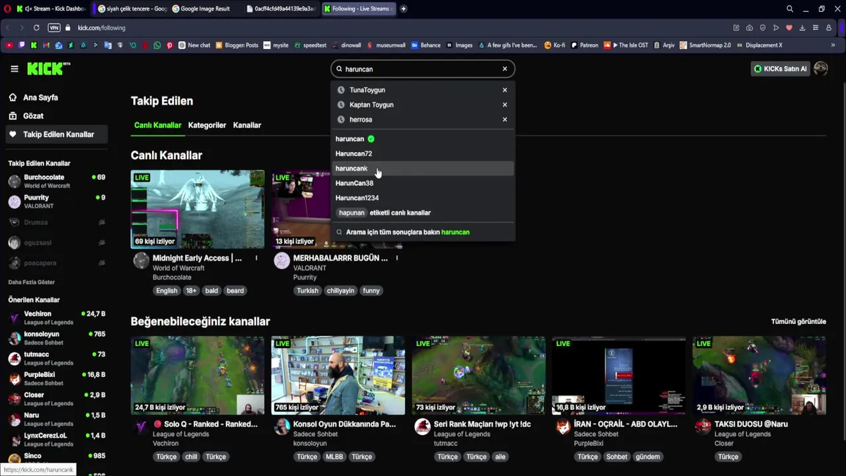Open the 'New chat' bookmark
This screenshot has height=476, width=846.
[x=194, y=46]
